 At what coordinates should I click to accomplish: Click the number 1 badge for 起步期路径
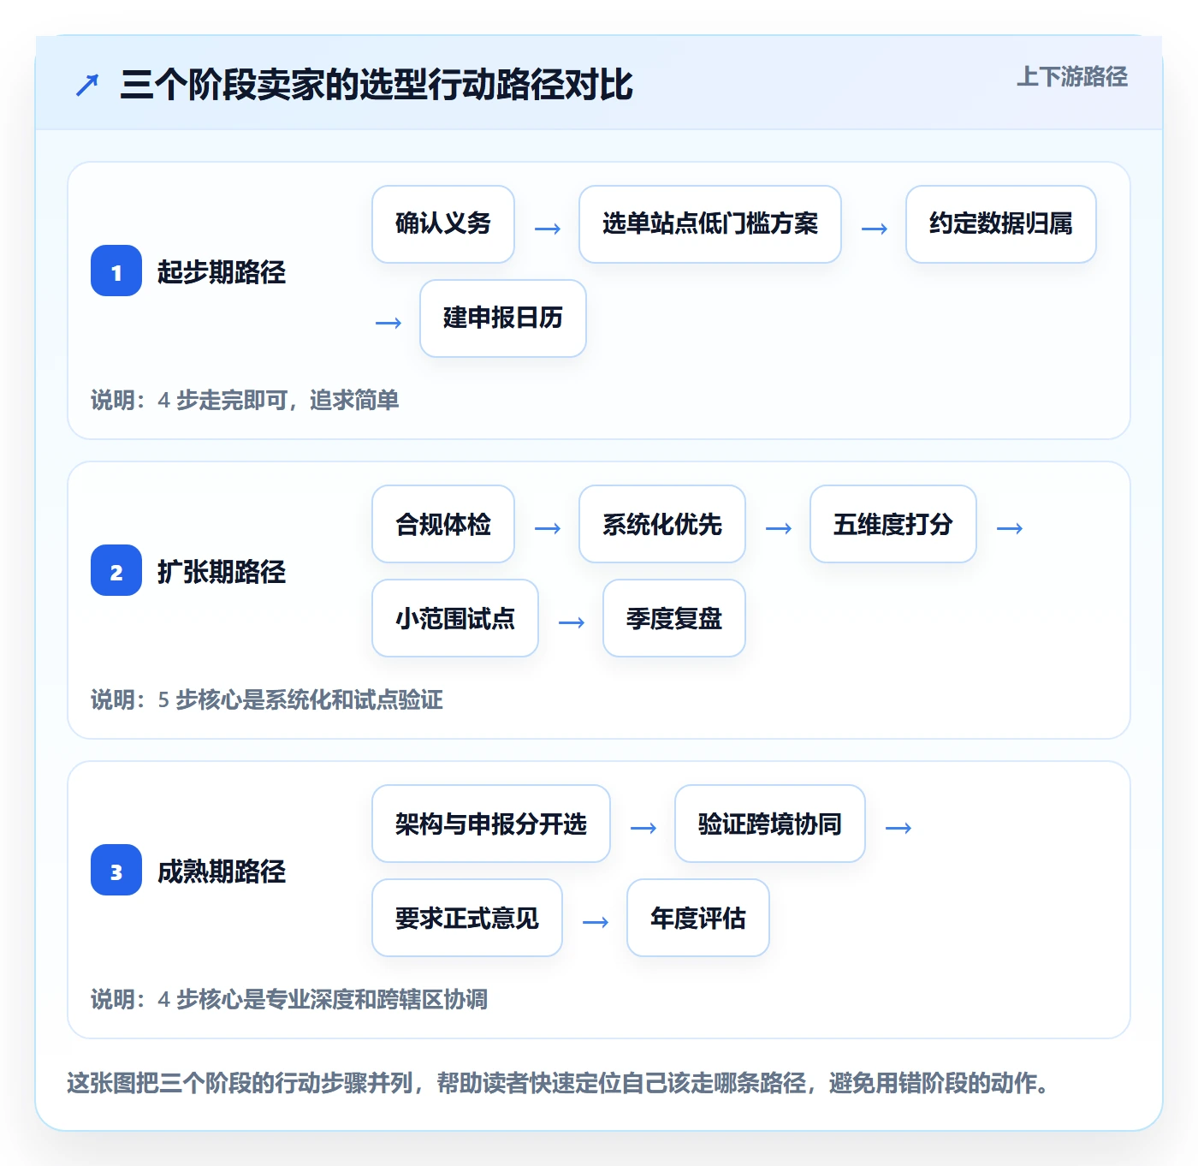(116, 271)
